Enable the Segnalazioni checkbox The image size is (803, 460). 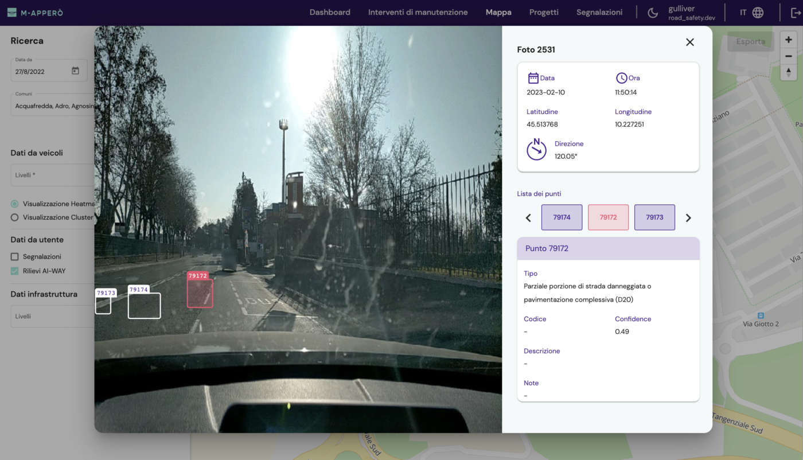pyautogui.click(x=15, y=256)
